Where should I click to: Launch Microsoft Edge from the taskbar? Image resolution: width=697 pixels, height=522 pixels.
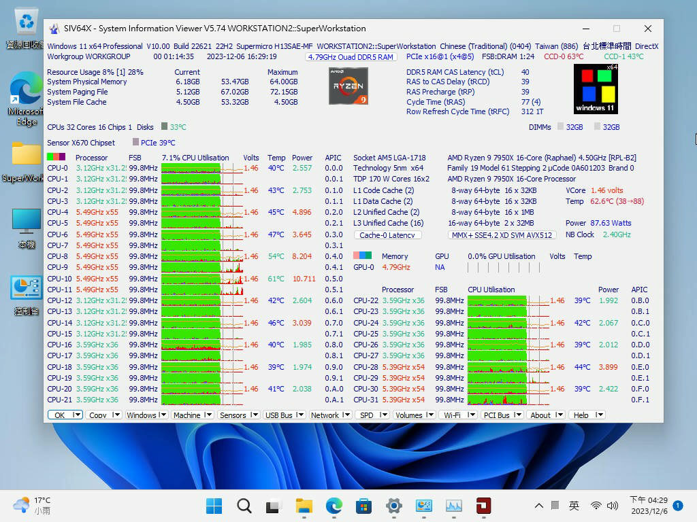[334, 506]
